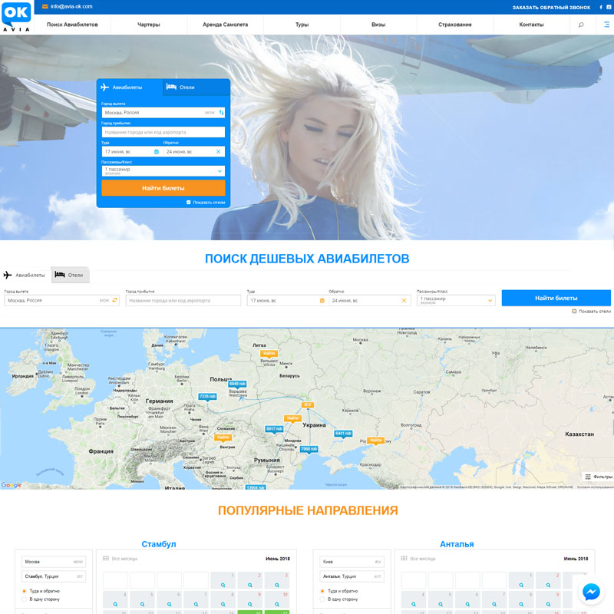Click the orange Найти marker near Vilnius

tap(269, 353)
